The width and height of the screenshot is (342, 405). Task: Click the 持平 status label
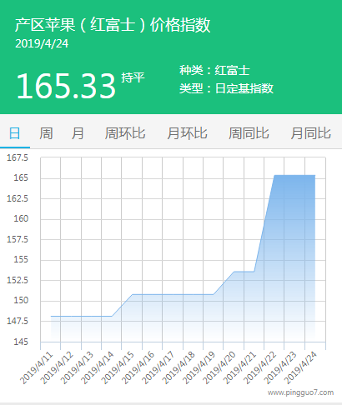(133, 77)
